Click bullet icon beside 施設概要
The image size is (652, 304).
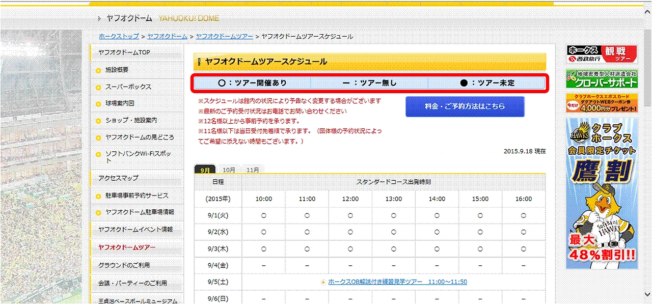coord(98,70)
